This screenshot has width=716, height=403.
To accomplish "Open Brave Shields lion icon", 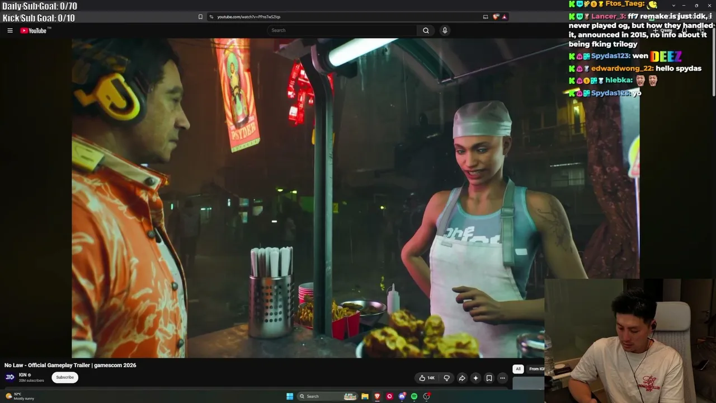I will 496,17.
